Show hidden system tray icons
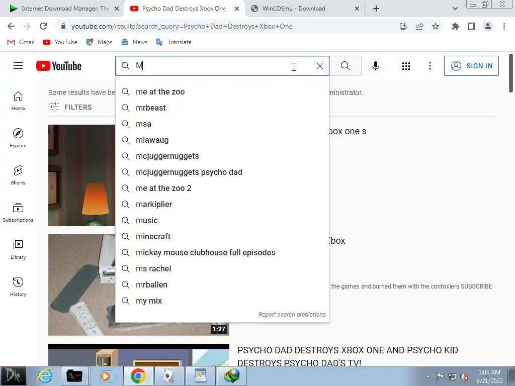This screenshot has height=386, width=515. [x=427, y=376]
